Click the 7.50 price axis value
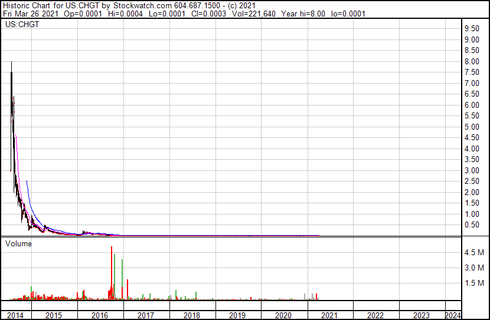Screen dimensions: 490x320 [x=472, y=72]
